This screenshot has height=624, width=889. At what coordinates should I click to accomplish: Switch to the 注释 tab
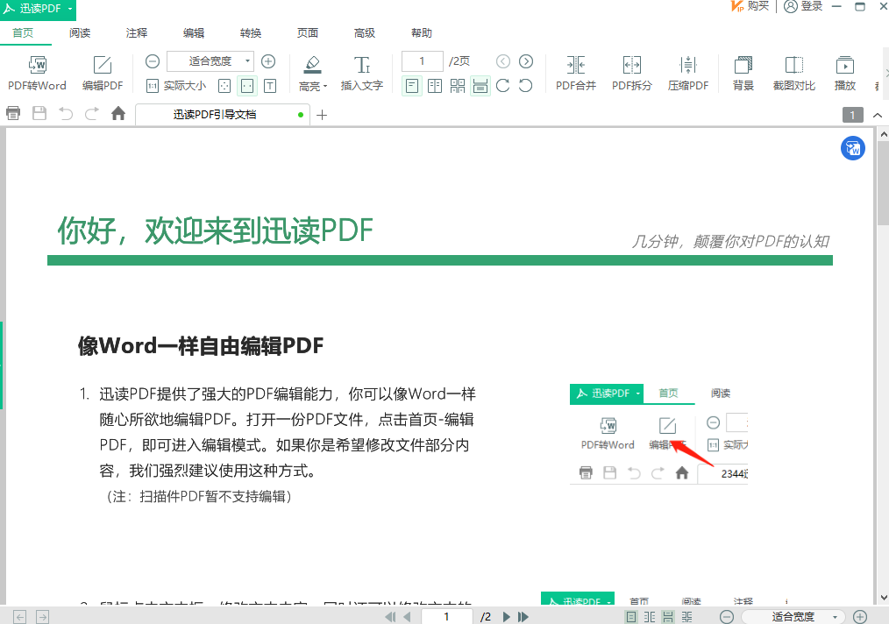click(137, 33)
